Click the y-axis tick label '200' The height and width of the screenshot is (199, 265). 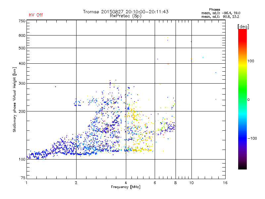tap(22, 111)
